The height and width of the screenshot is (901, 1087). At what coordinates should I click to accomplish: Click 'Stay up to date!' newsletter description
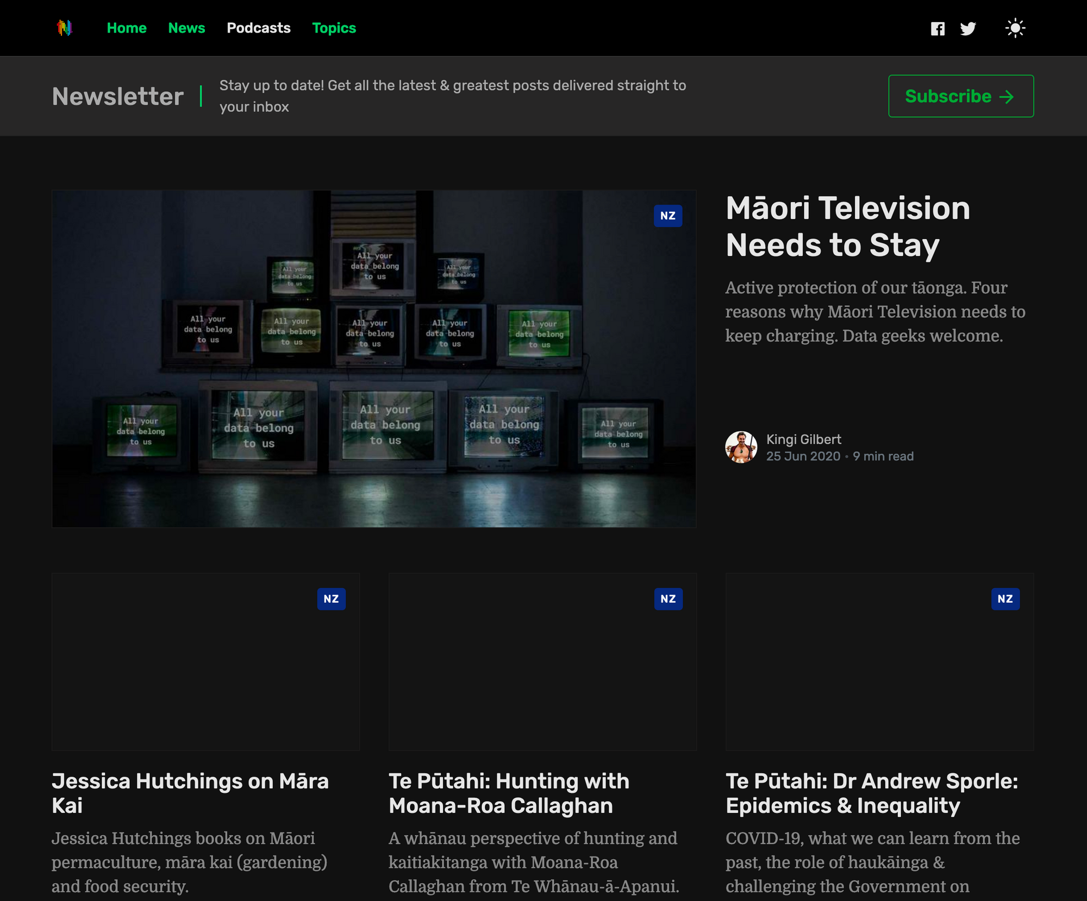coord(453,96)
